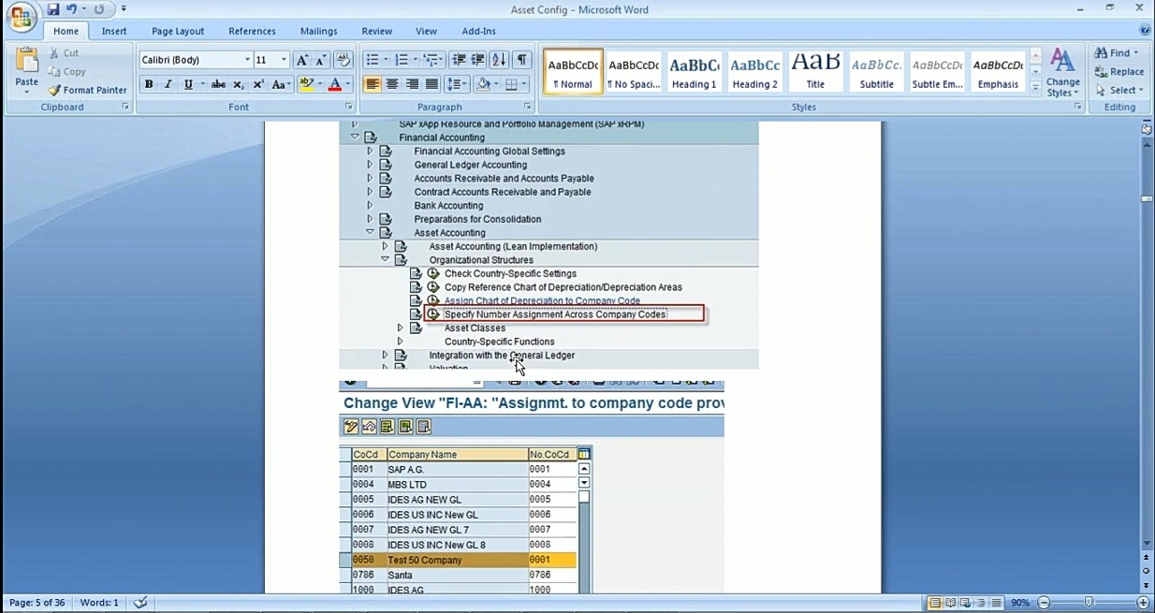Screen dimensions: 1155x613
Task: Open Font dialog launcher
Action: pyautogui.click(x=349, y=107)
